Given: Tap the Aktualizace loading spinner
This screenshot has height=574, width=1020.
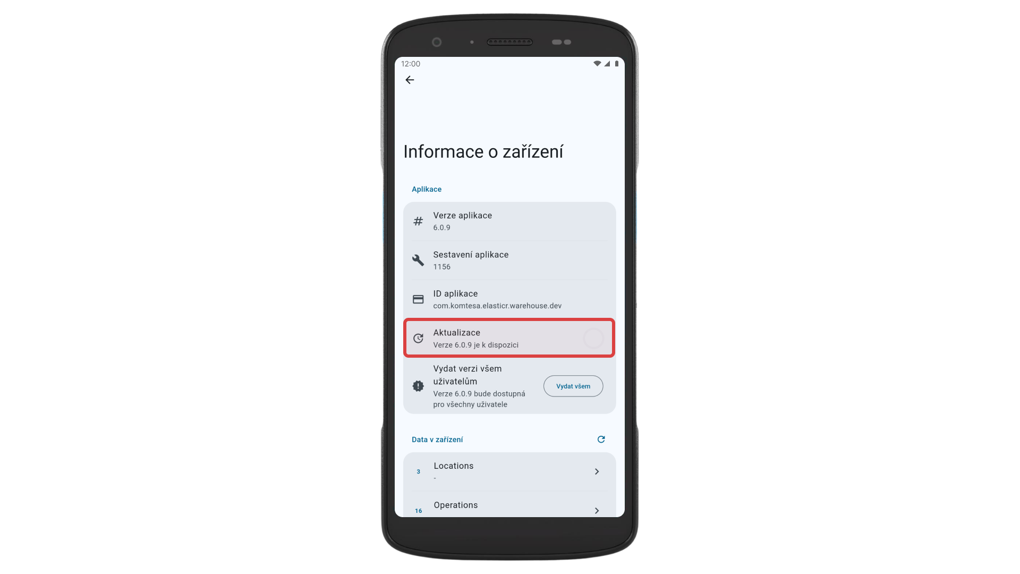Looking at the screenshot, I should pos(593,338).
